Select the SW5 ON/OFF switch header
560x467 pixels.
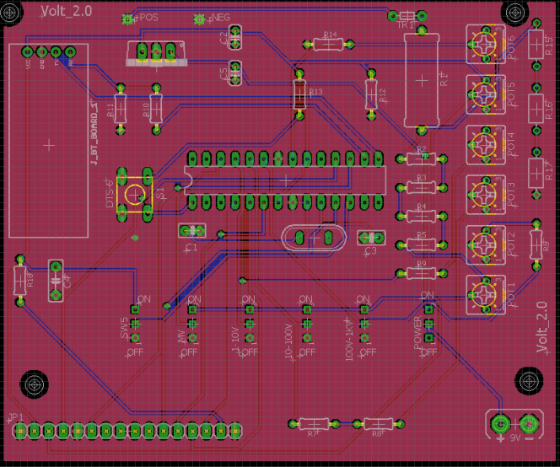(x=135, y=324)
